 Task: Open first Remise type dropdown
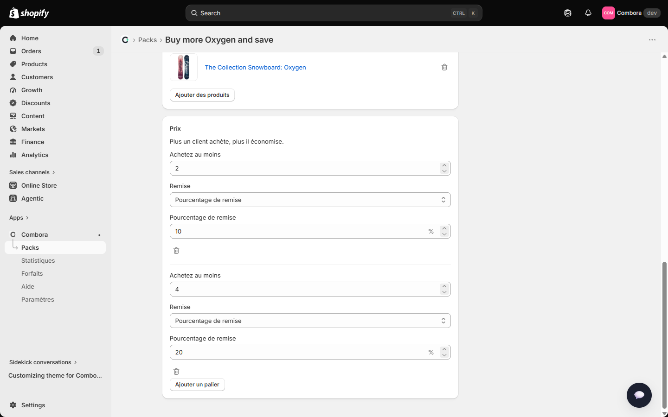coord(310,200)
